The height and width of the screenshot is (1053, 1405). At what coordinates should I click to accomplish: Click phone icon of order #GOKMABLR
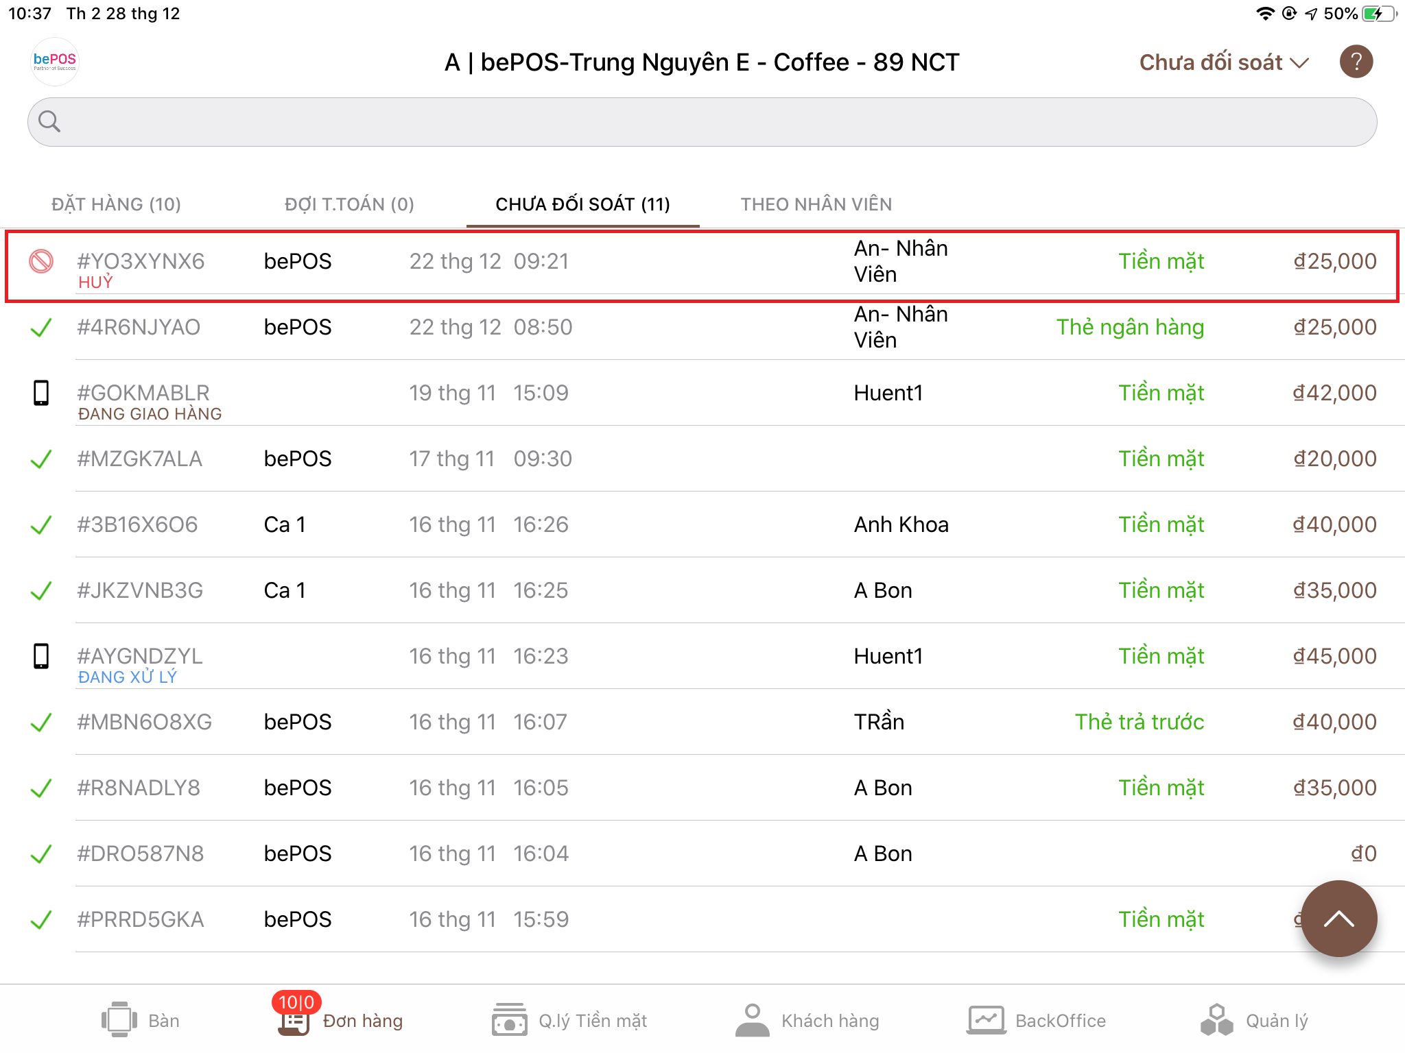coord(41,393)
